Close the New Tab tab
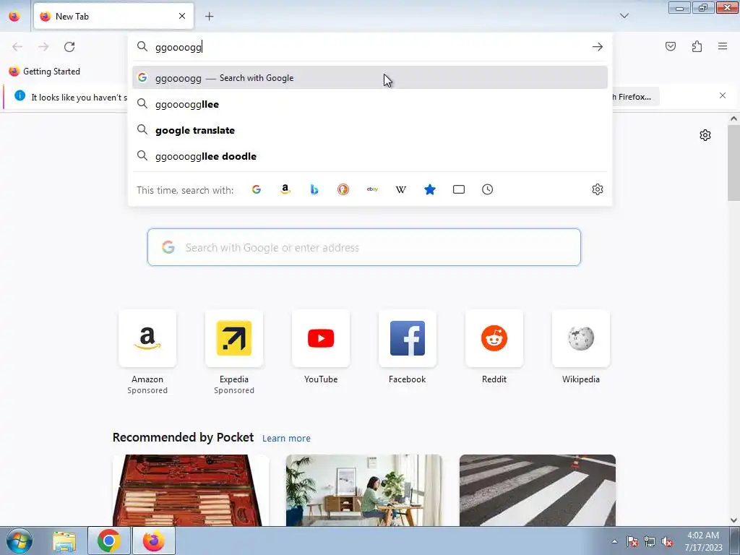The image size is (740, 555). point(182,17)
